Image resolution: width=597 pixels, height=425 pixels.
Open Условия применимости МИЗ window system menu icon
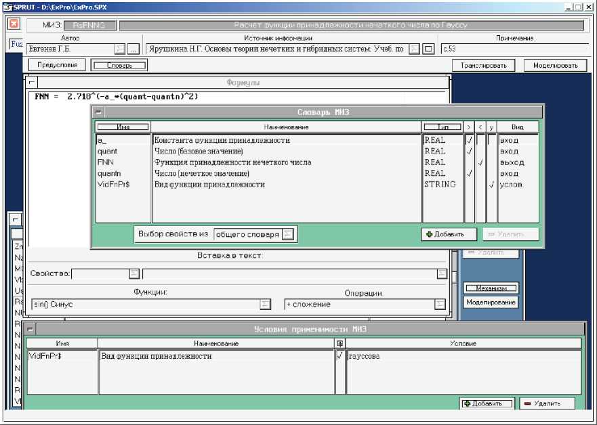pyautogui.click(x=30, y=329)
